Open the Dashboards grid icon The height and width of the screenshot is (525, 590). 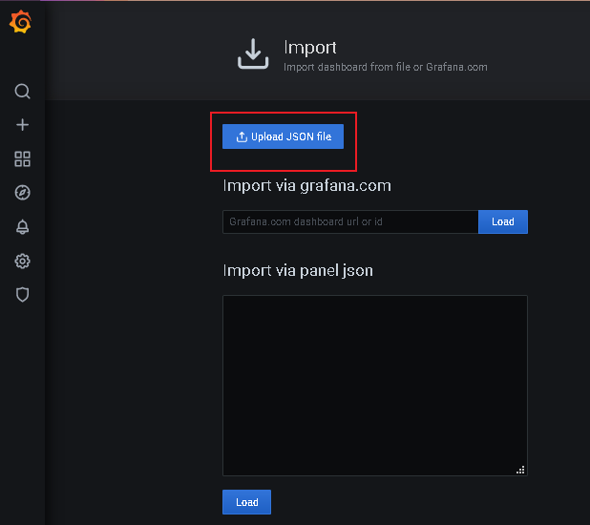coord(22,158)
